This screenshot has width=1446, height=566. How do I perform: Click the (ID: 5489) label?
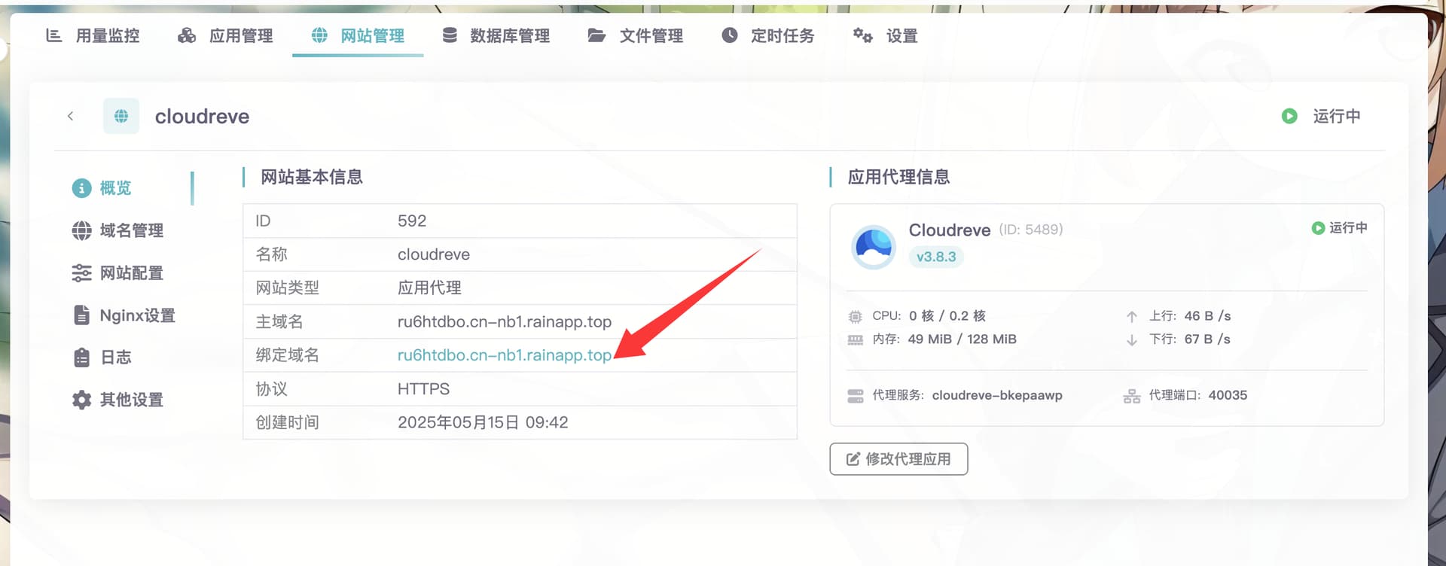click(x=1030, y=229)
